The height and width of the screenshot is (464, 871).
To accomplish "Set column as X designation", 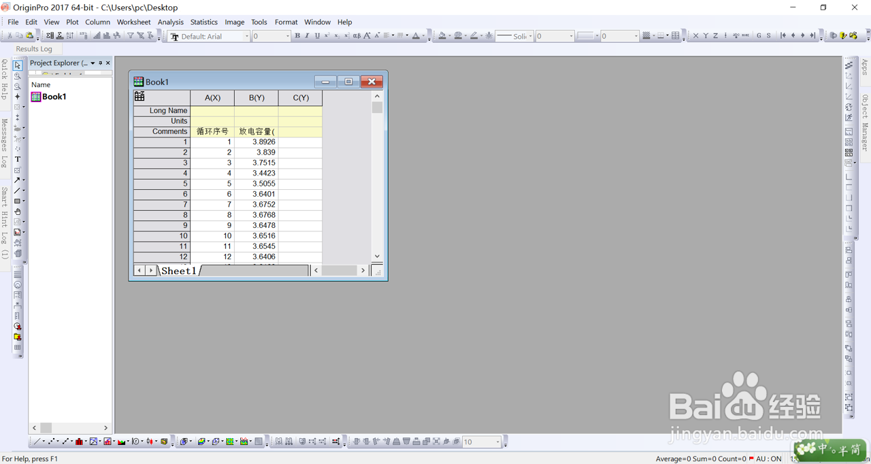I will [695, 36].
